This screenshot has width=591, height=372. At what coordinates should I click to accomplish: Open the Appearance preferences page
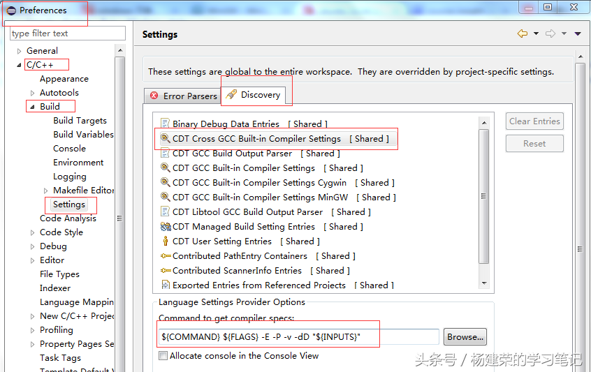64,79
